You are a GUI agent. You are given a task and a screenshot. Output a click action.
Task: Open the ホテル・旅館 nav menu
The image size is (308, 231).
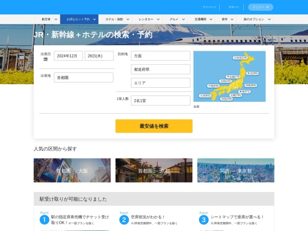click(115, 20)
